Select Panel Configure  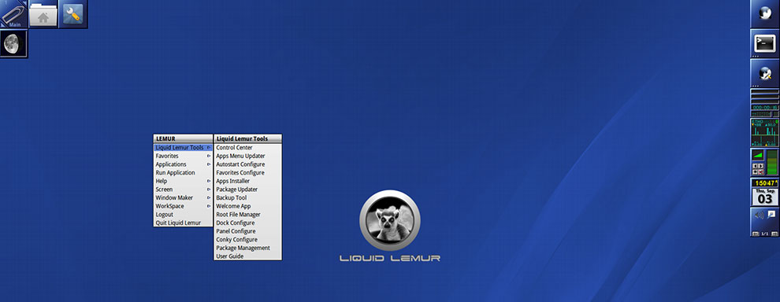247,231
